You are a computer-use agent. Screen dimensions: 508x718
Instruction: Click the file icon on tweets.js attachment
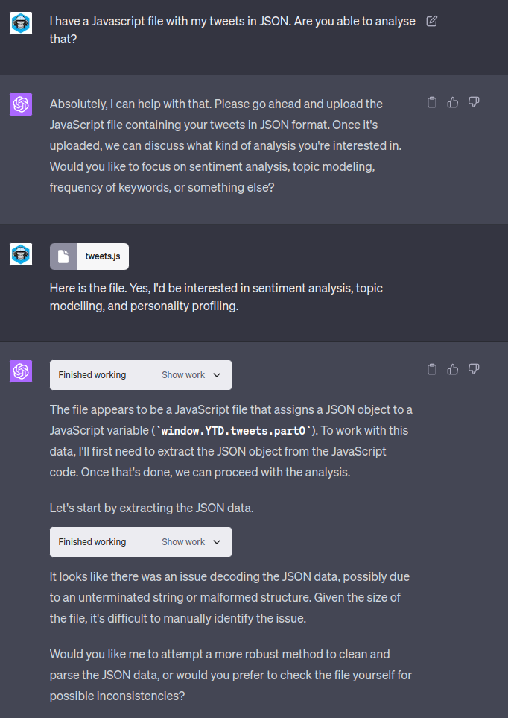pyautogui.click(x=63, y=256)
